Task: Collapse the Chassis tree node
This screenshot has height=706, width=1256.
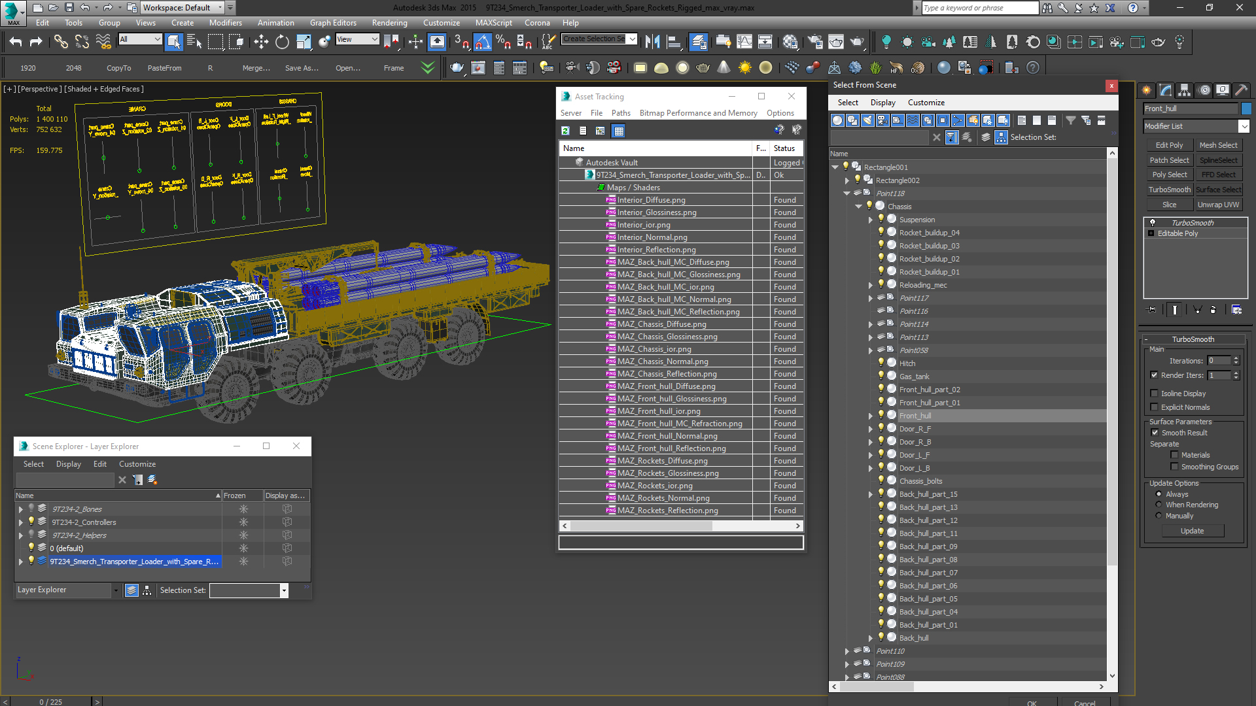Action: [859, 207]
